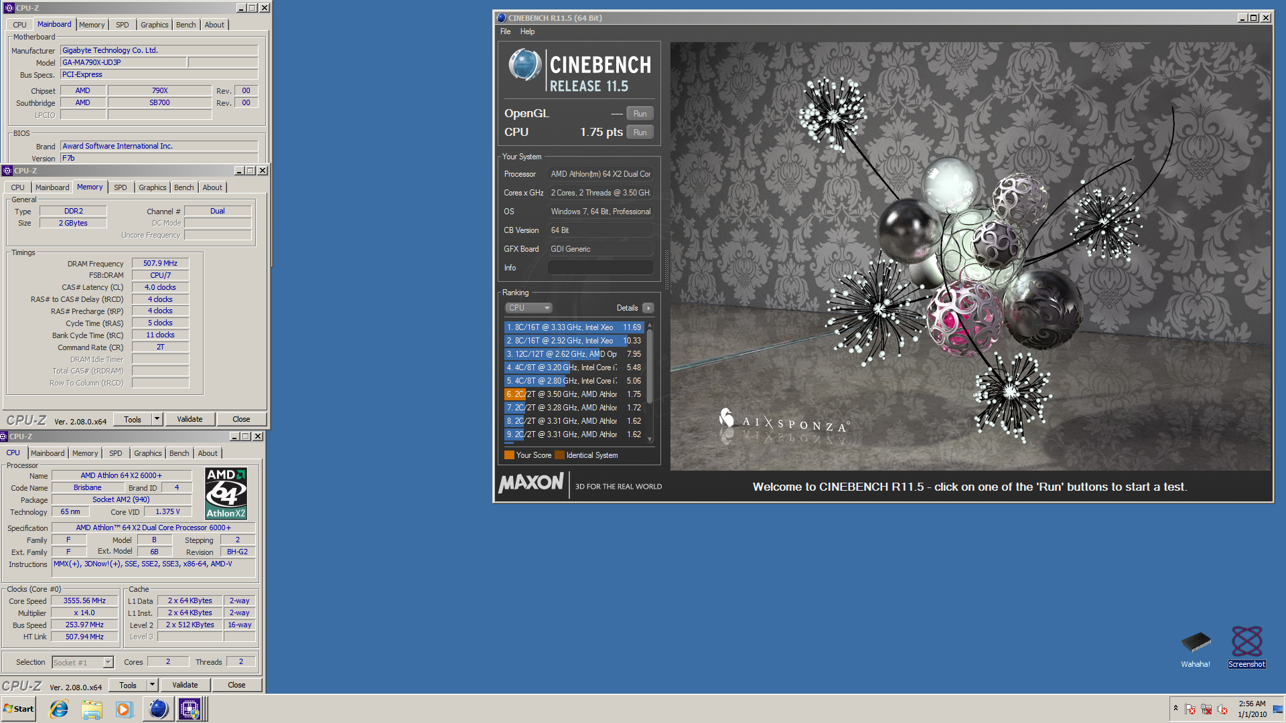Viewport: 1286px width, 723px height.
Task: Click title bar icon of Mainboard CPU-Z window
Action: [9, 8]
